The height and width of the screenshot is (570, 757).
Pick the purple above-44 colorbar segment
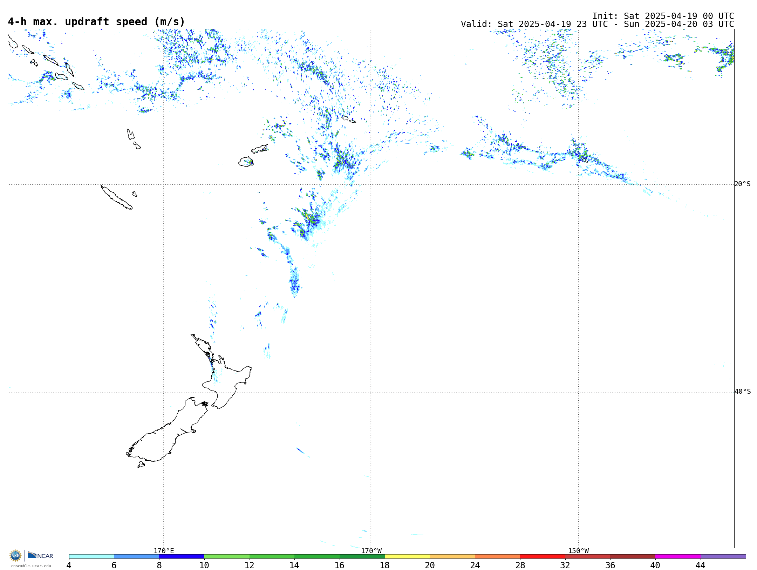click(723, 557)
